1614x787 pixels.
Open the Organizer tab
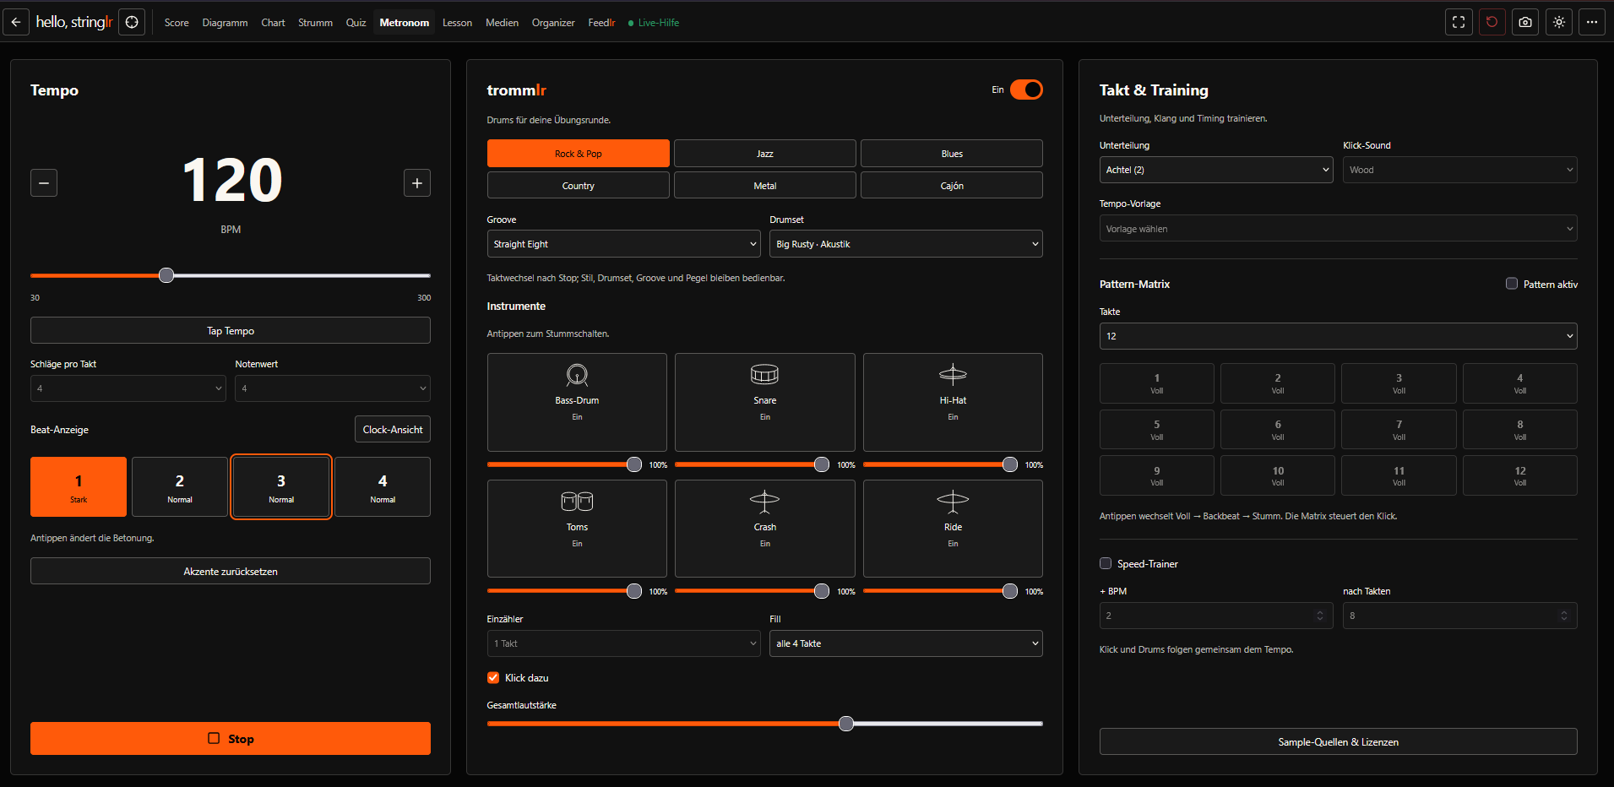553,23
